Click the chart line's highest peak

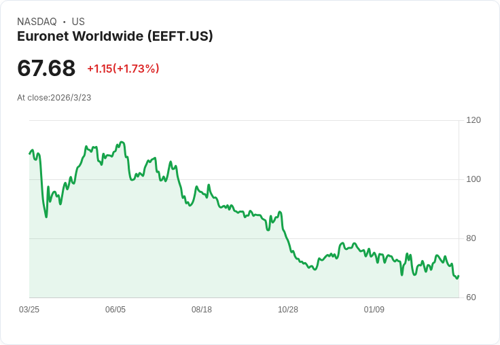(121, 142)
